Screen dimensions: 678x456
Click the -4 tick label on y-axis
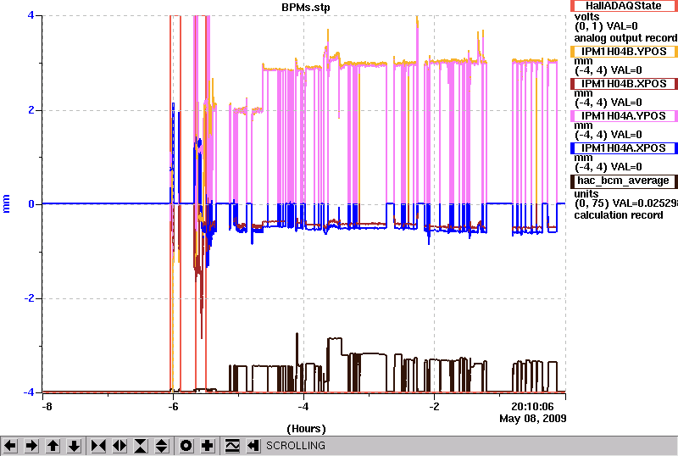tap(29, 392)
